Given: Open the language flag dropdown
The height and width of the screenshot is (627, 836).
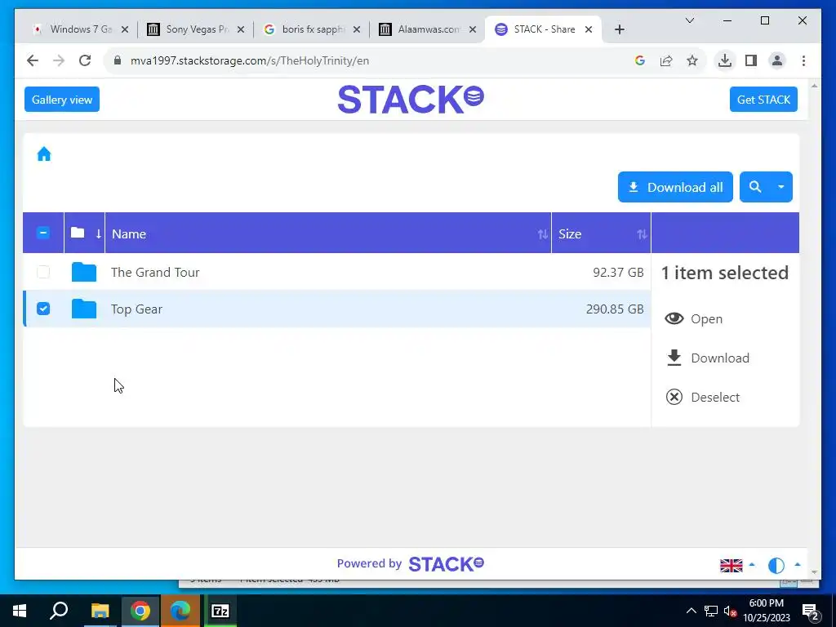Looking at the screenshot, I should click(x=737, y=565).
